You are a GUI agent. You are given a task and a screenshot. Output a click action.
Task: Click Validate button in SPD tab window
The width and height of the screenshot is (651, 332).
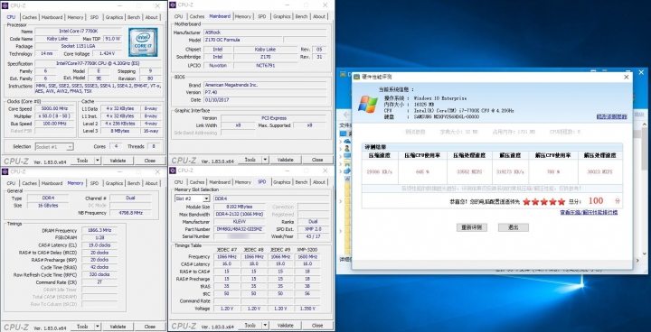[285, 326]
